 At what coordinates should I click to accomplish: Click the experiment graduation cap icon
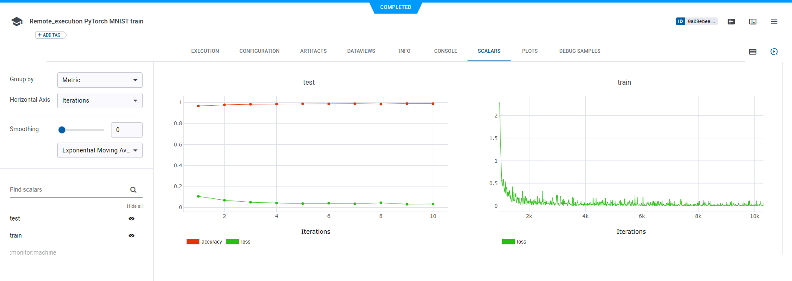[17, 22]
